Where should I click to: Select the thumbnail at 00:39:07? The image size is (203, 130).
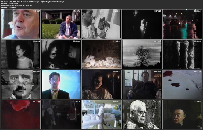coord(182,114)
